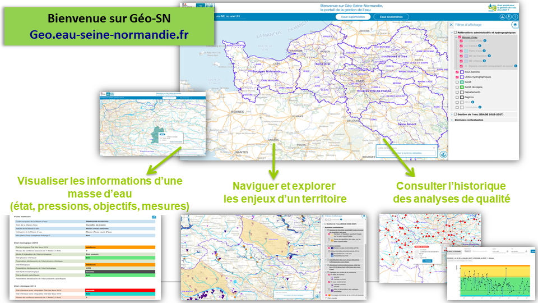Enable the Régions layer
The height and width of the screenshot is (303, 538).
(457, 97)
